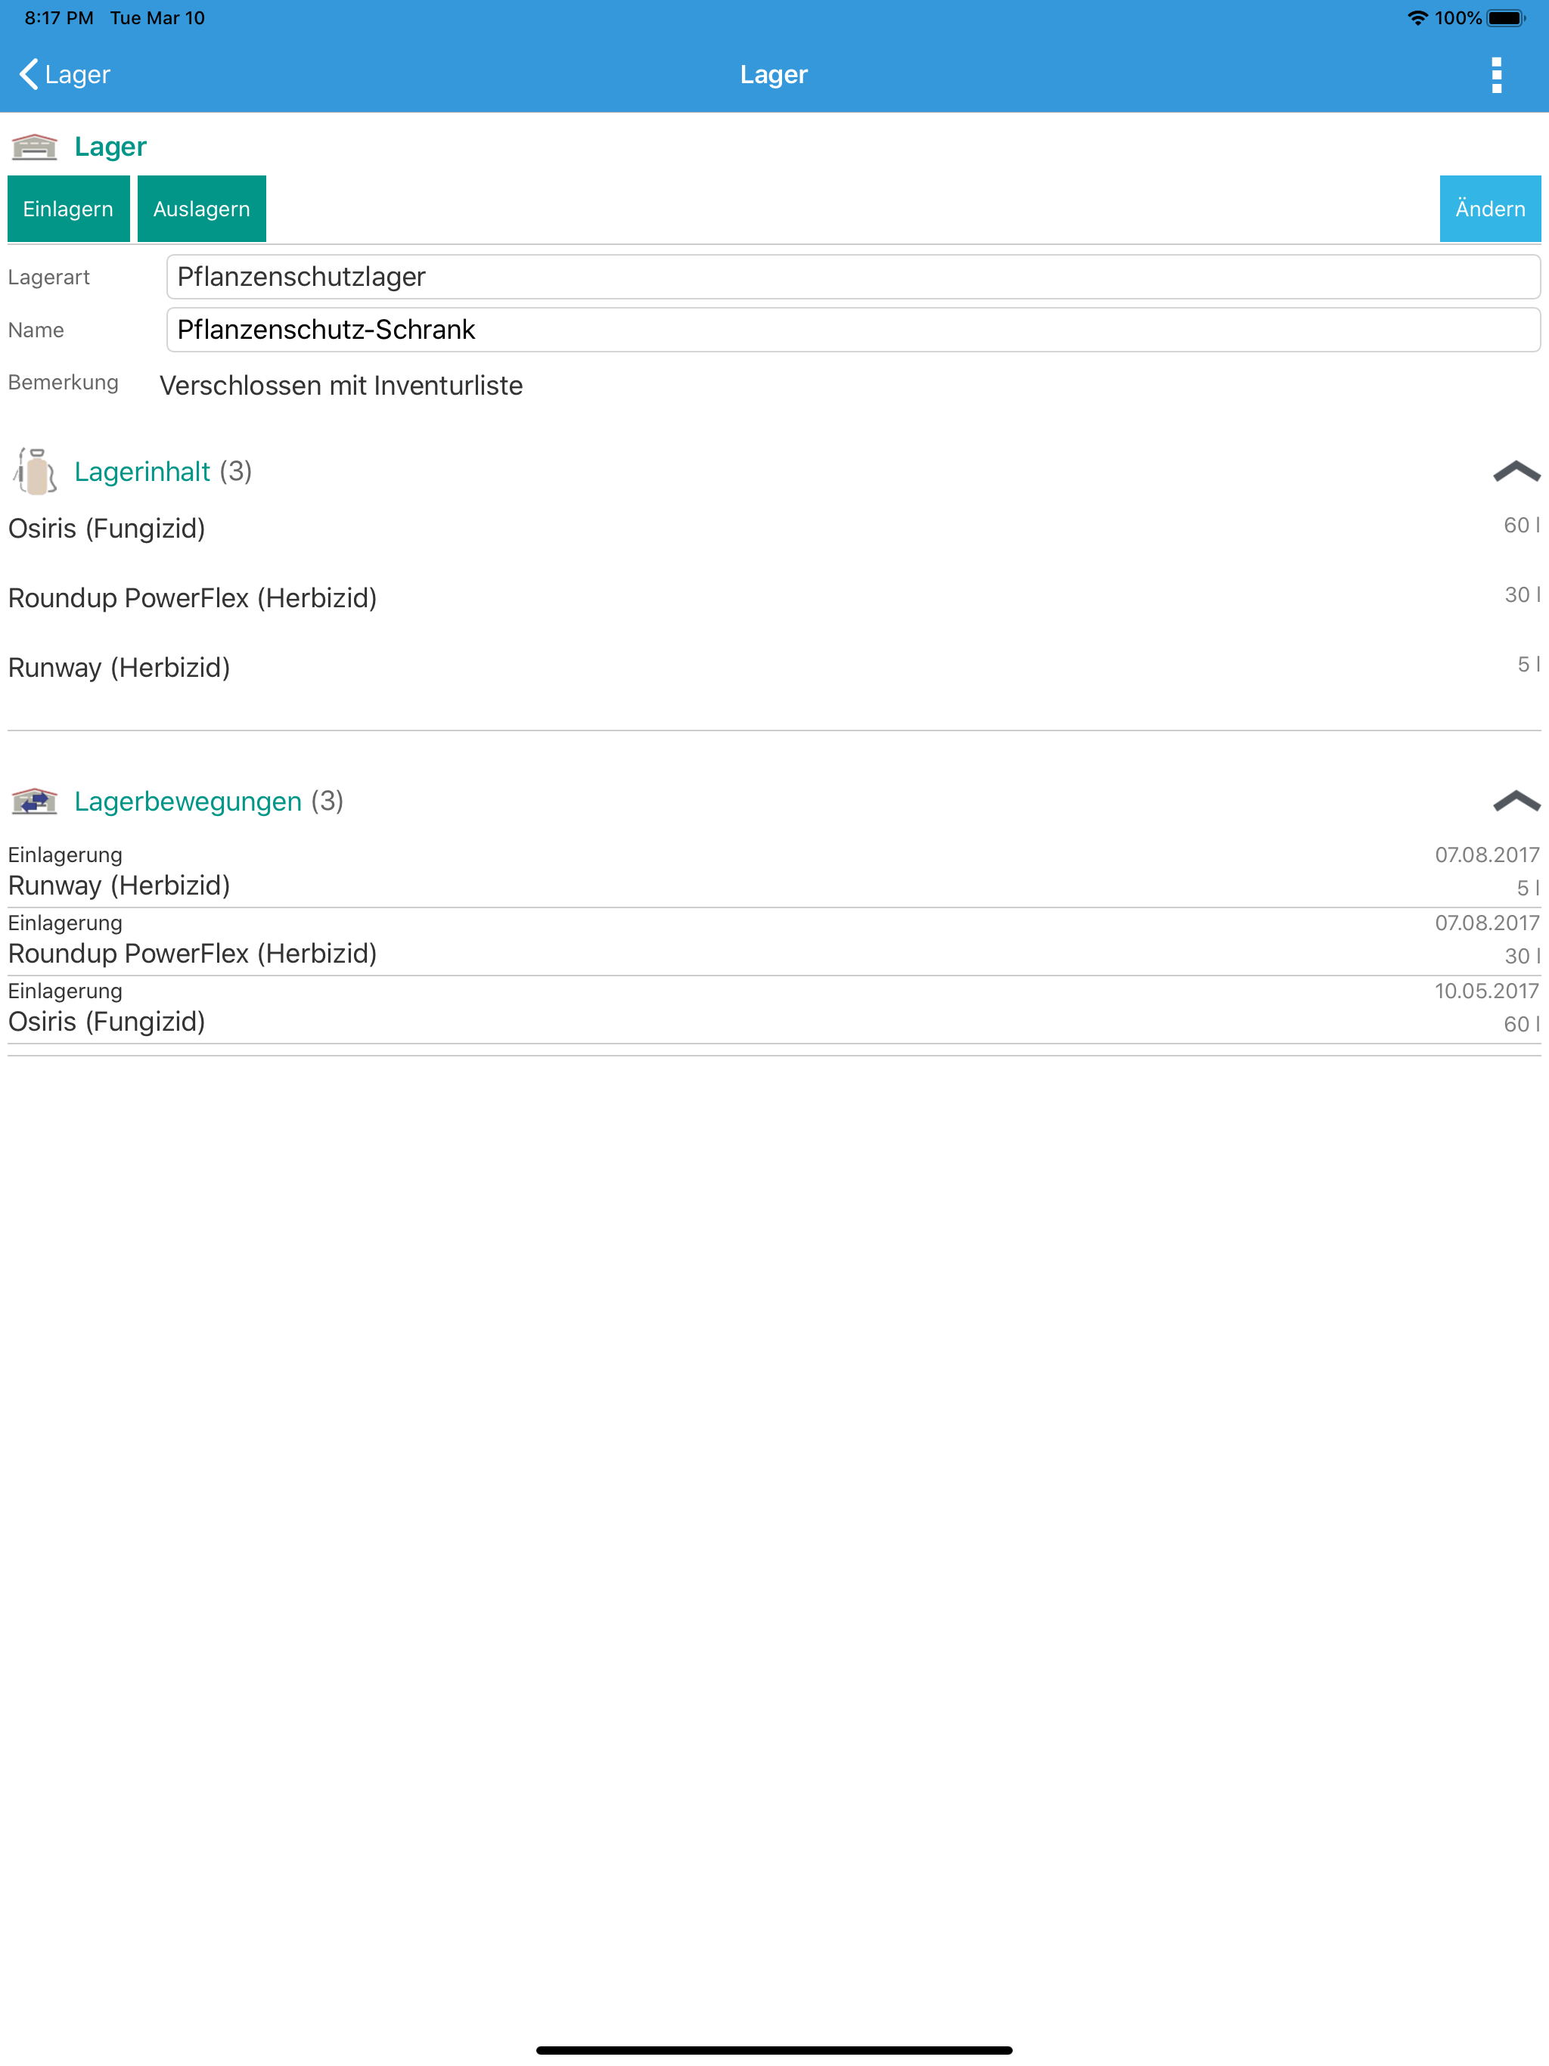Screen dimensions: 1549x2066
Task: Edit the Name field Pflanzenschutz-Schrank
Action: click(x=853, y=330)
